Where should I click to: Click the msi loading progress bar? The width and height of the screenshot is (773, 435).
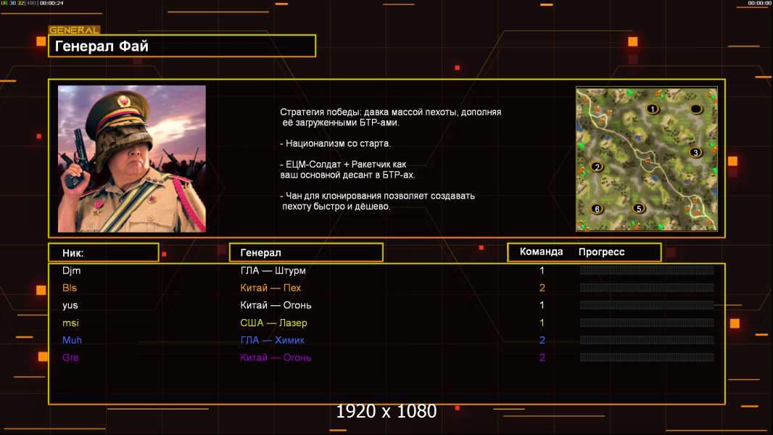647,323
